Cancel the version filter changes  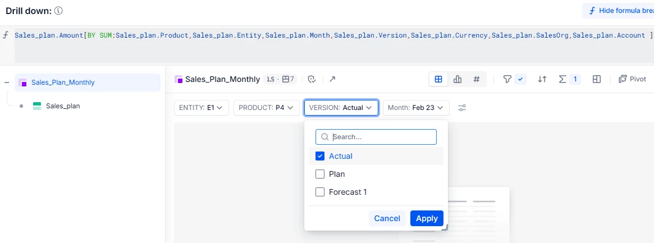[x=387, y=218]
